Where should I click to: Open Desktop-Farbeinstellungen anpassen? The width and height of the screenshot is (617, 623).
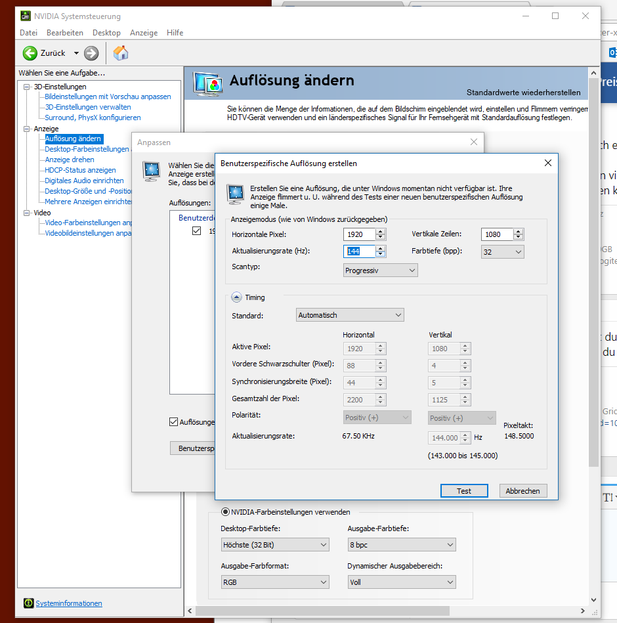coord(88,149)
